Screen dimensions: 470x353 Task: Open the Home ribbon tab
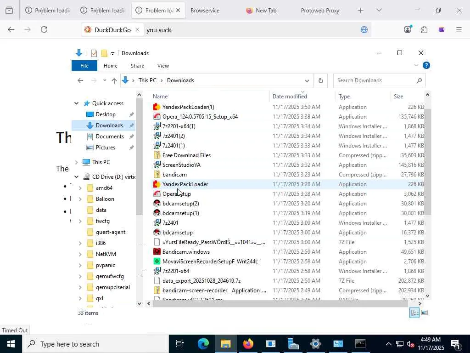tap(111, 65)
